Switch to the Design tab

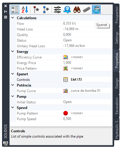pos(117,83)
